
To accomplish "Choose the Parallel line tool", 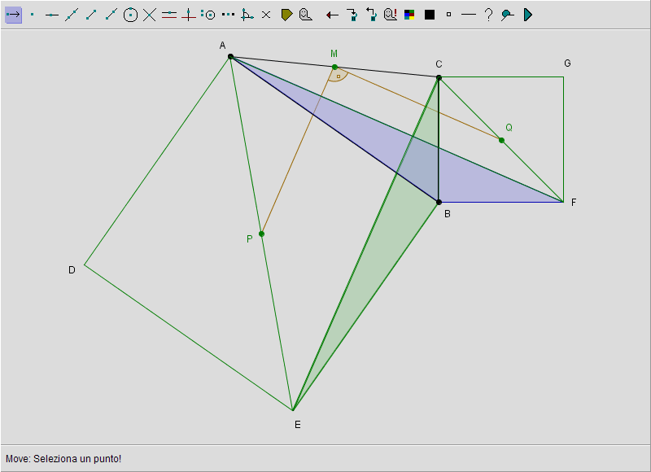I will click(169, 15).
